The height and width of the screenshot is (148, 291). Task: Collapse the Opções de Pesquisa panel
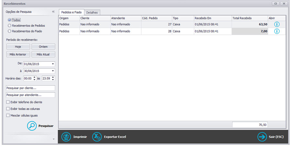[x=53, y=12]
